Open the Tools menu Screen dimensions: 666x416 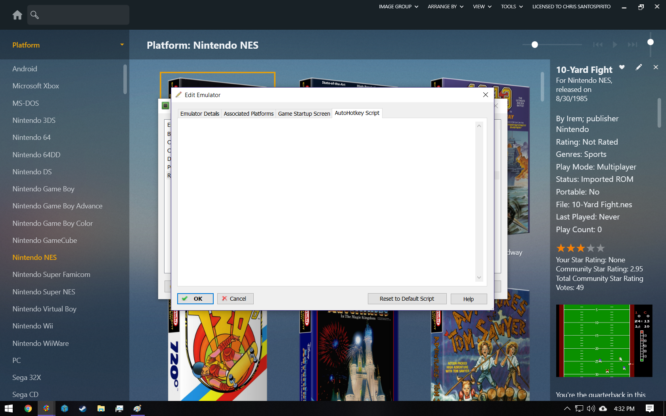[x=512, y=7]
